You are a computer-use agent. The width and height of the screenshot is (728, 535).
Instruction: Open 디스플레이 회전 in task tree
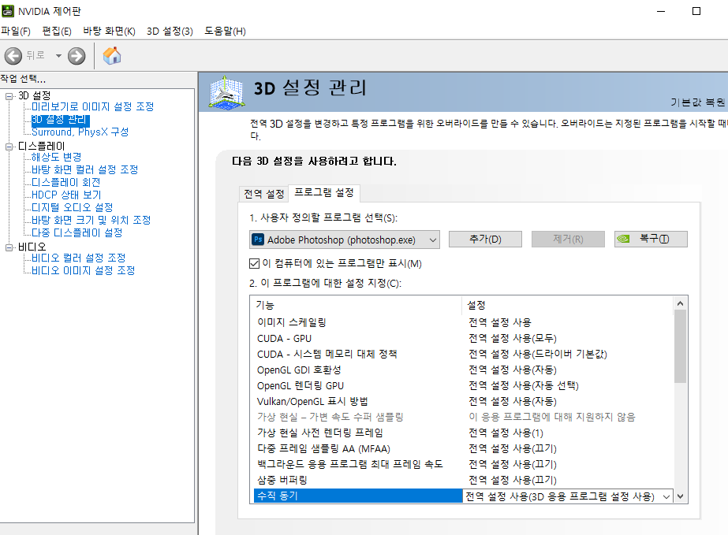(66, 182)
